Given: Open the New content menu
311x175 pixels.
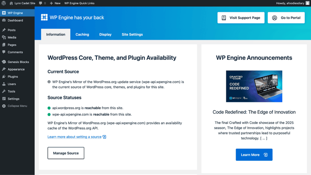Looking at the screenshot, I should 55,3.
